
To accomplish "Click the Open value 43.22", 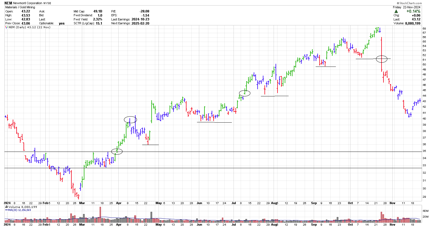I will tap(26, 11).
